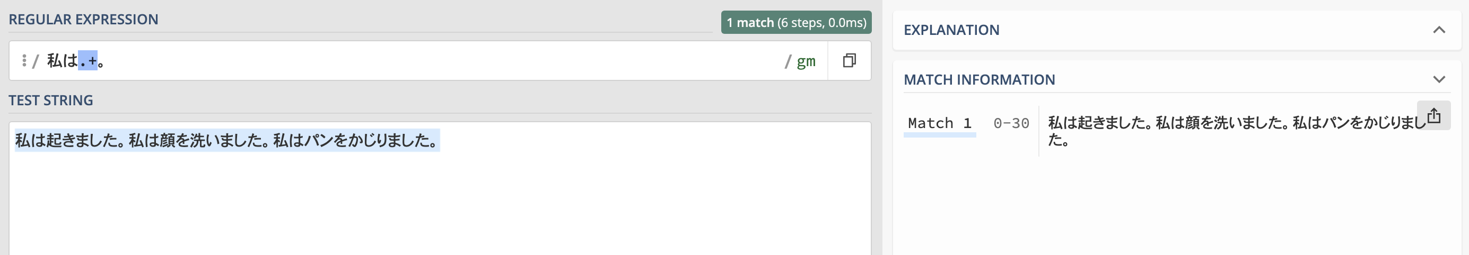
Task: Click the empty area of test string editor
Action: point(439,205)
